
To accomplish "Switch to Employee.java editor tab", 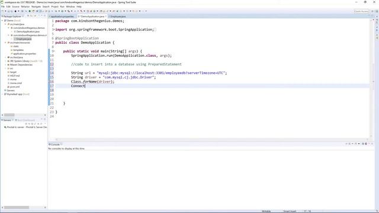I will tap(118, 17).
